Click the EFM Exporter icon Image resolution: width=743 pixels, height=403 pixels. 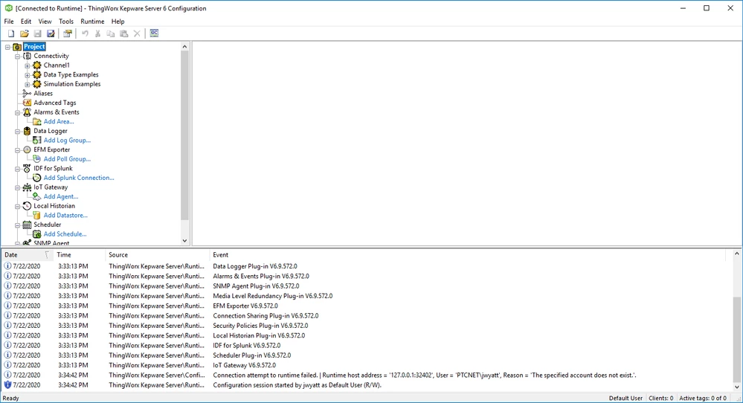click(27, 149)
